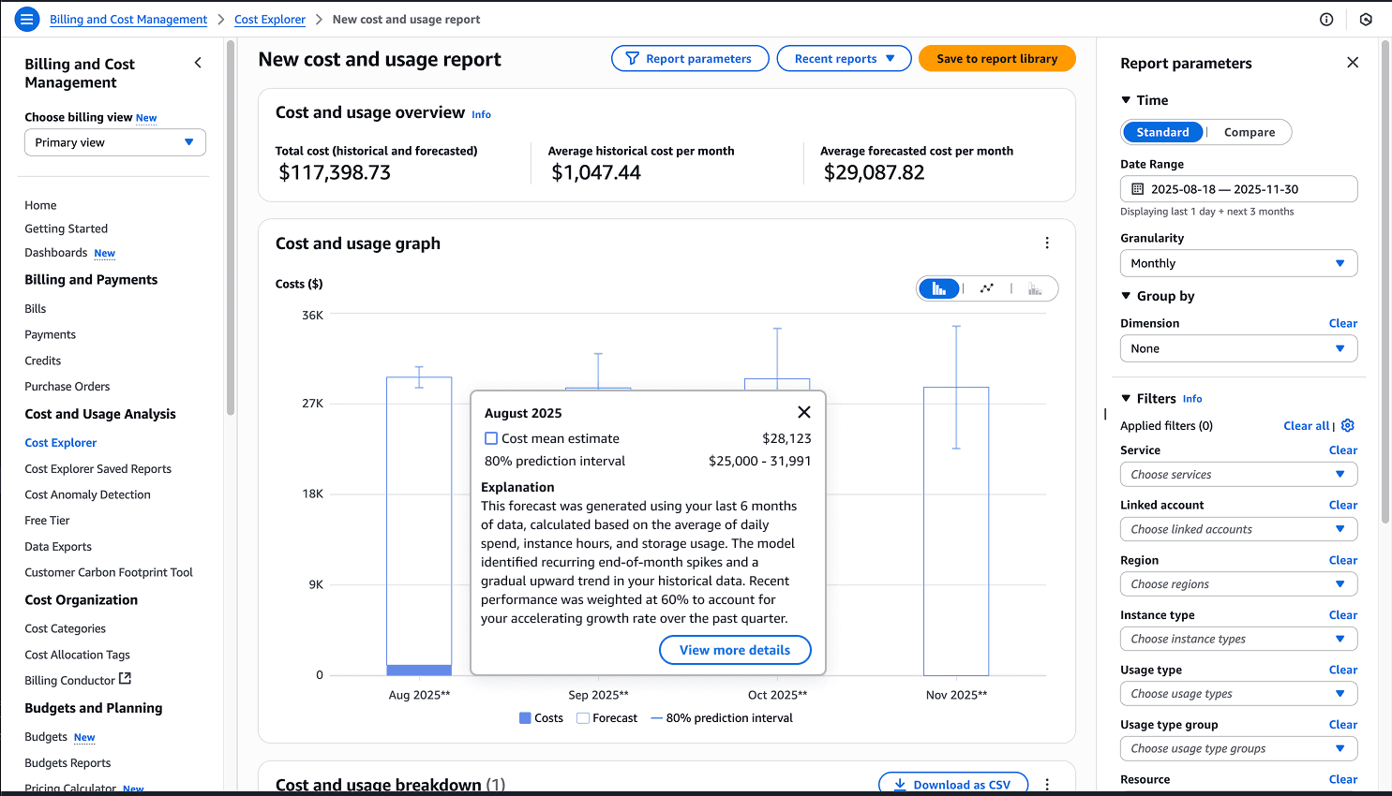Toggle the Costs legend entry
This screenshot has width=1392, height=796.
click(542, 718)
